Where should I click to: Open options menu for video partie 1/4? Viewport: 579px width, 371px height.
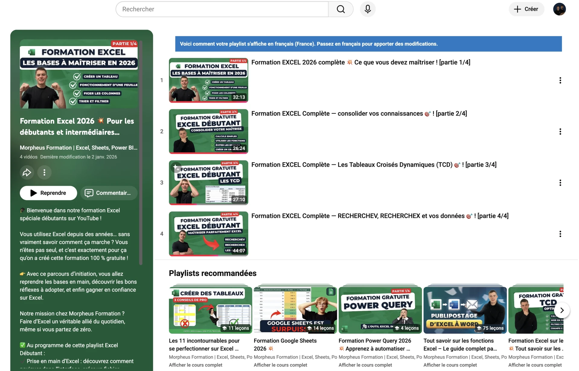(x=560, y=80)
